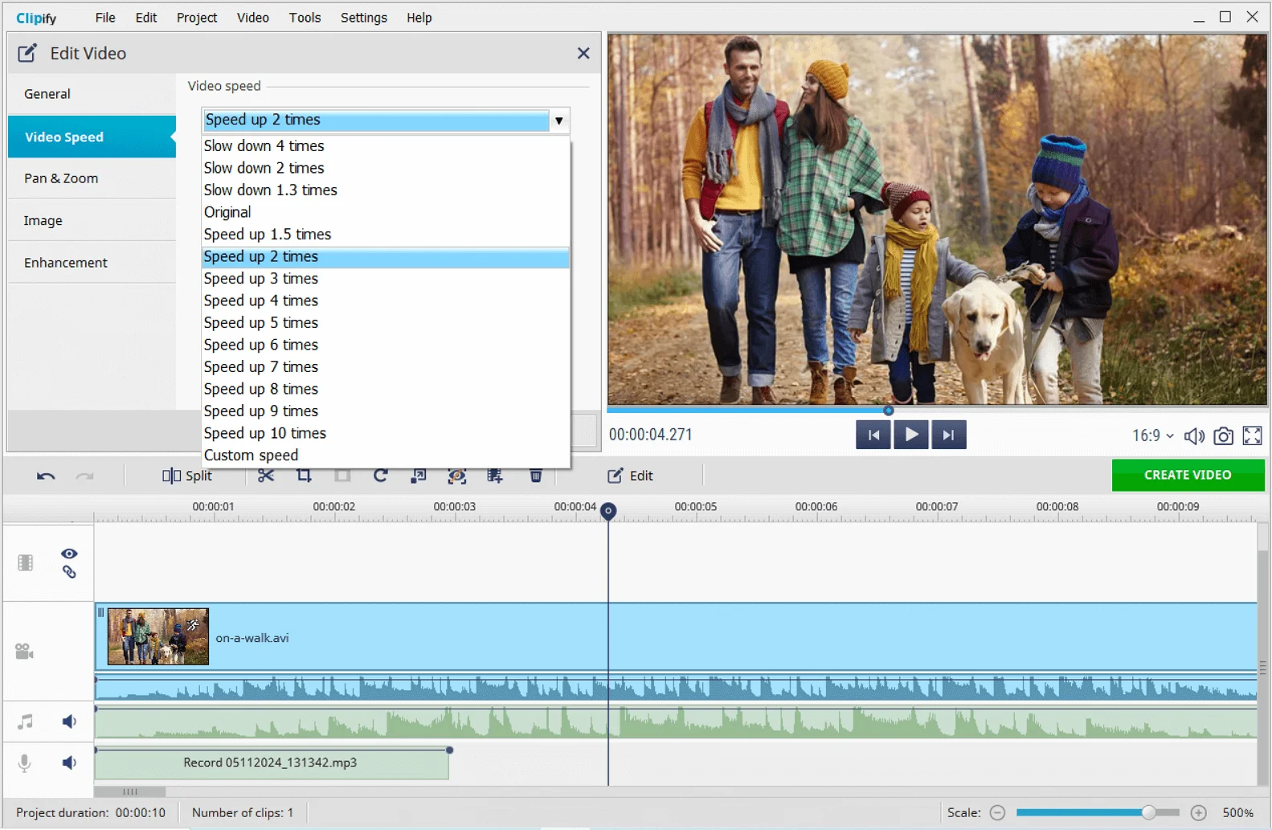1272x830 pixels.
Task: Choose Speed up 10 times
Action: [x=386, y=433]
